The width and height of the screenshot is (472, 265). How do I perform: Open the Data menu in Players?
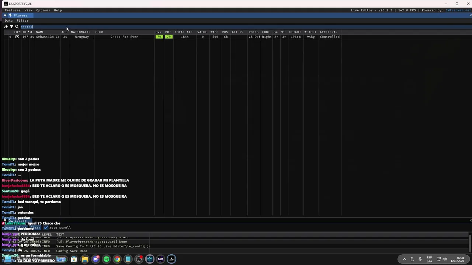pyautogui.click(x=8, y=21)
